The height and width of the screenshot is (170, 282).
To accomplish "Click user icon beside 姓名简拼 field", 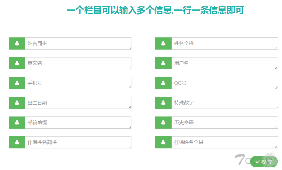I will click(x=17, y=43).
